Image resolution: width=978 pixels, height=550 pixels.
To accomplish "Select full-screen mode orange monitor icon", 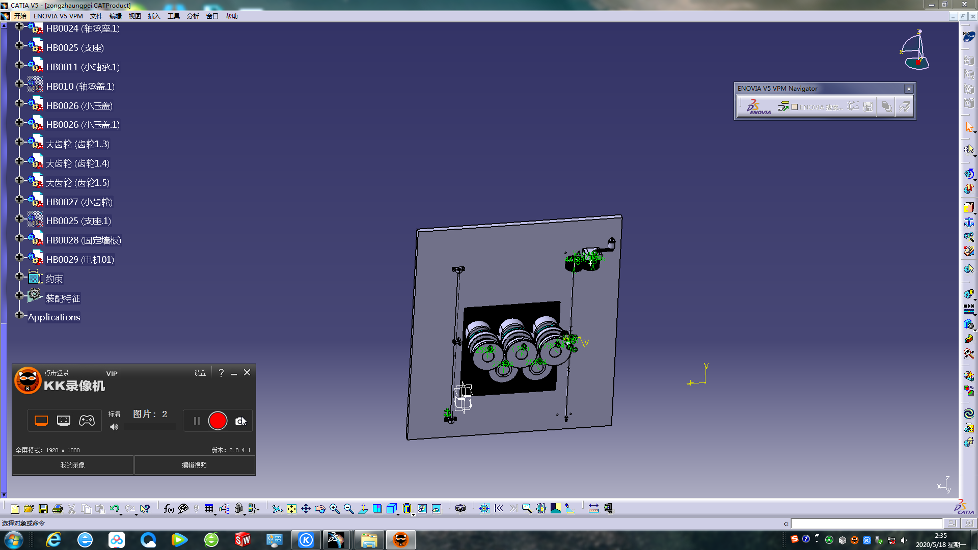I will pos(41,421).
